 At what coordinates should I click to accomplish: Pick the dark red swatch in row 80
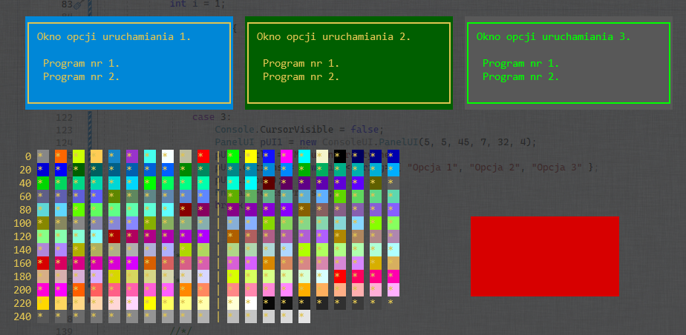(186, 210)
